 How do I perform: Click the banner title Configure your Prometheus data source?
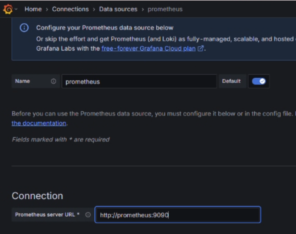point(105,28)
